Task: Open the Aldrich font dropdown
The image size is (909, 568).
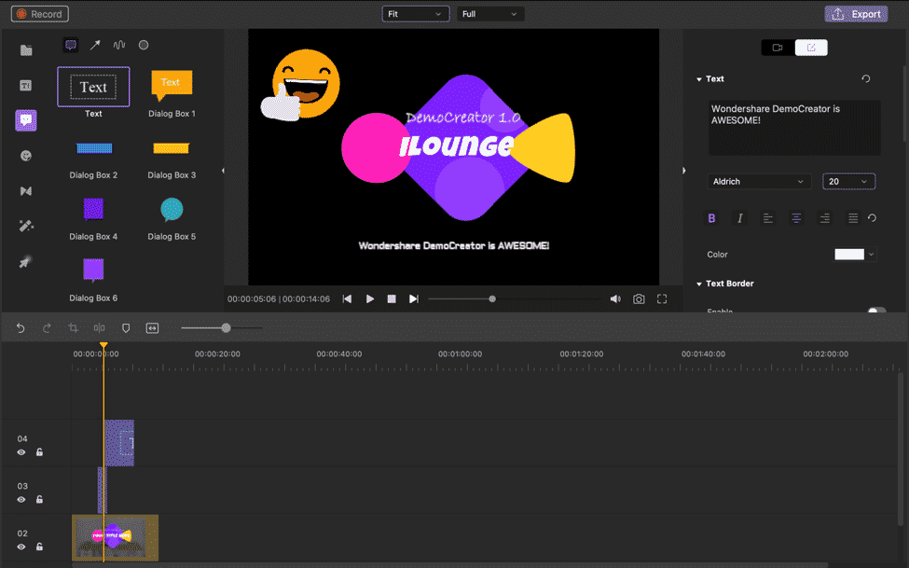Action: tap(758, 181)
